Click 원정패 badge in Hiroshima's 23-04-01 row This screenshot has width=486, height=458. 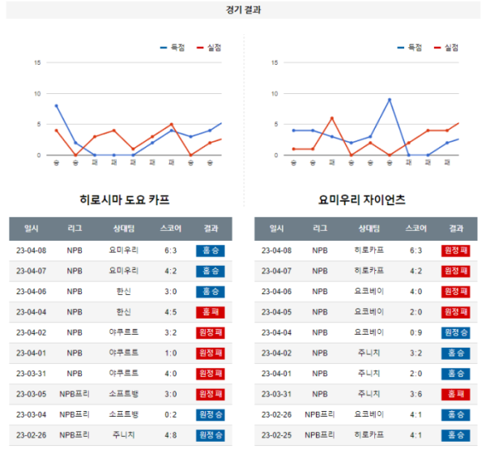(211, 353)
